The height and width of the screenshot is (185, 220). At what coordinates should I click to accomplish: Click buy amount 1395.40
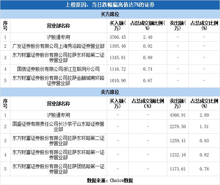pyautogui.click(x=118, y=46)
